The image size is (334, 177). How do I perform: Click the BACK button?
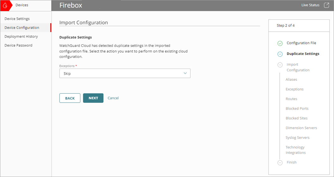pos(70,98)
